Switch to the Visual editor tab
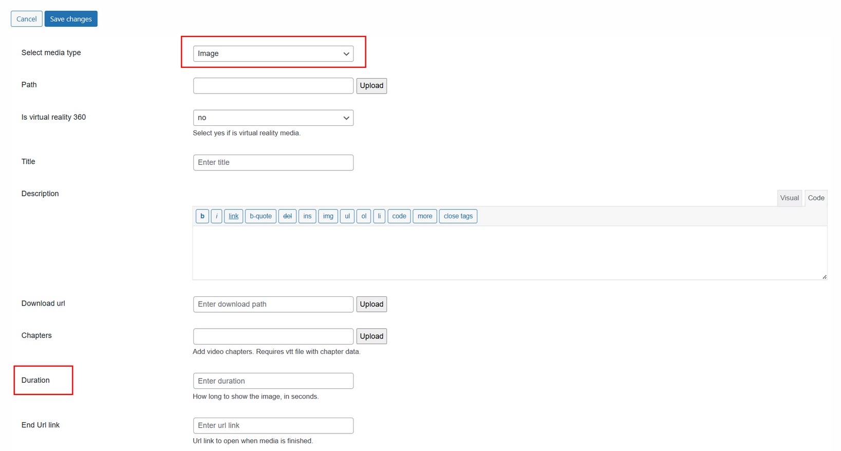 789,198
